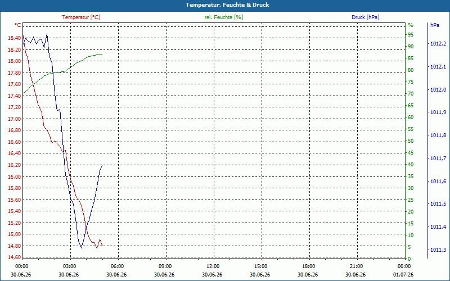Select the red "Temperatur [°C]" legend label
Screen dimensions: 450x281
click(81, 17)
